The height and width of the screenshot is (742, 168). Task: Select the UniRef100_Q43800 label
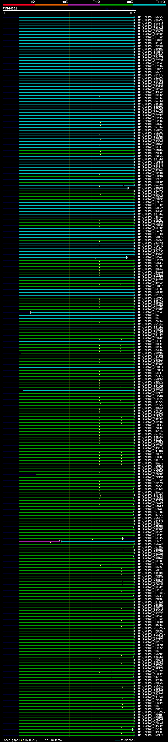[x=151, y=92]
